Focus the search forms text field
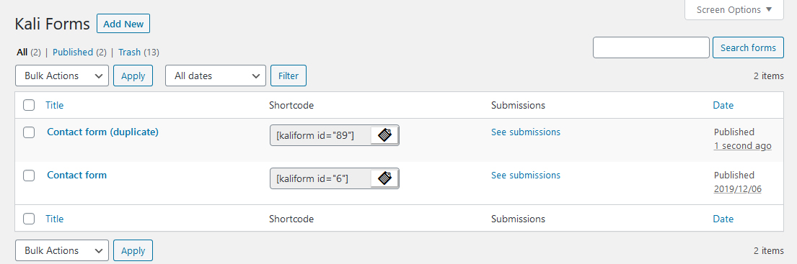The width and height of the screenshot is (797, 264). pyautogui.click(x=651, y=47)
